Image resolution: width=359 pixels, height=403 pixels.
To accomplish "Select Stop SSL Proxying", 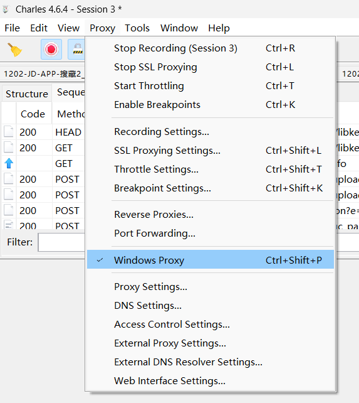I will coord(211,67).
